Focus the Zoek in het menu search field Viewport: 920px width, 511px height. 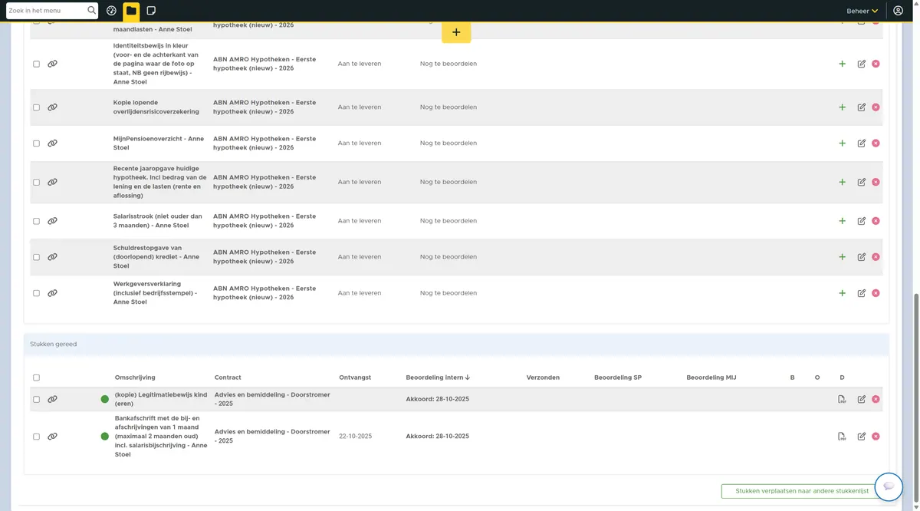tap(46, 11)
